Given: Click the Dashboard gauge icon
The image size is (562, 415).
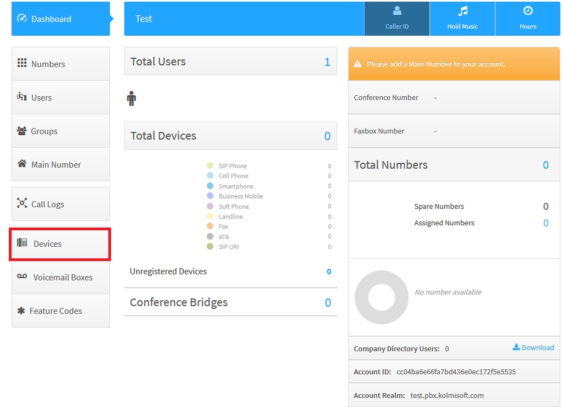Looking at the screenshot, I should coord(22,19).
